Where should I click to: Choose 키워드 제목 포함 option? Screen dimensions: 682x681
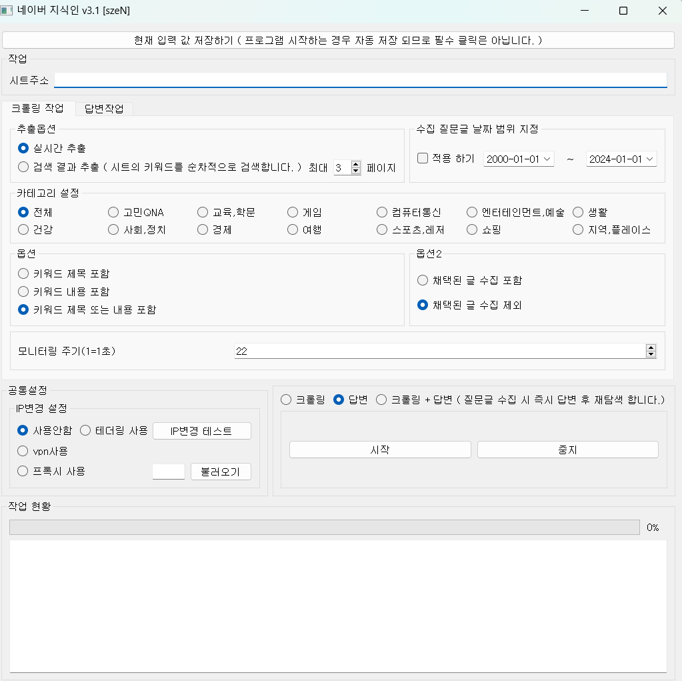pos(63,273)
